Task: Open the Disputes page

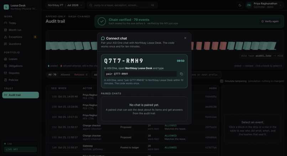Action: (x=20, y=73)
